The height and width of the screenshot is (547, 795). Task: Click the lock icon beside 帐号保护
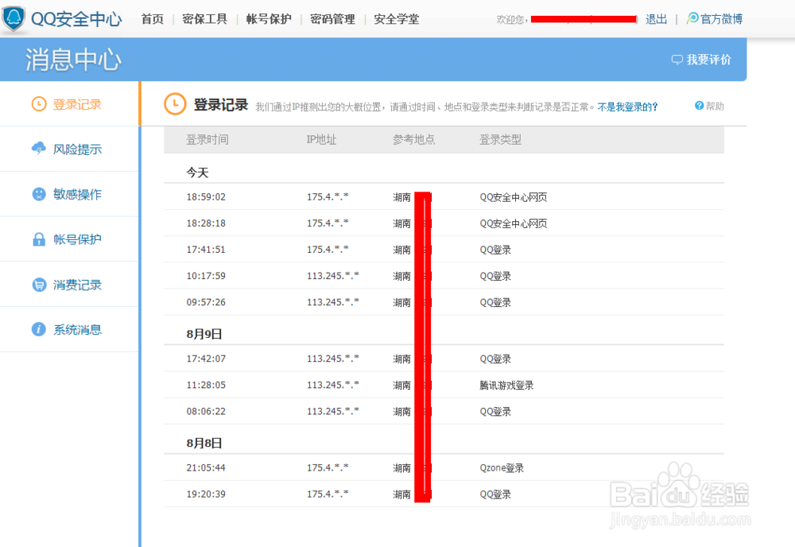[38, 239]
